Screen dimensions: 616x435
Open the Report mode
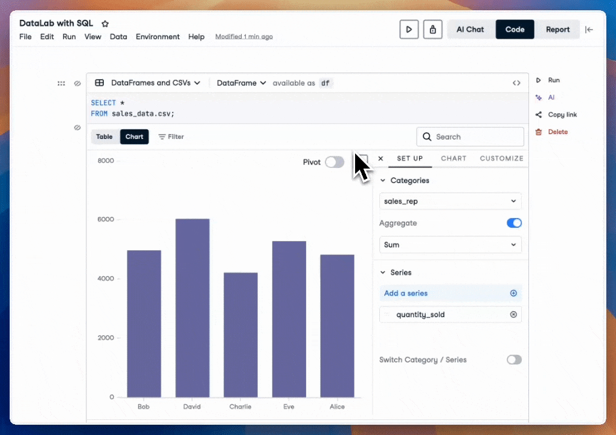point(557,30)
